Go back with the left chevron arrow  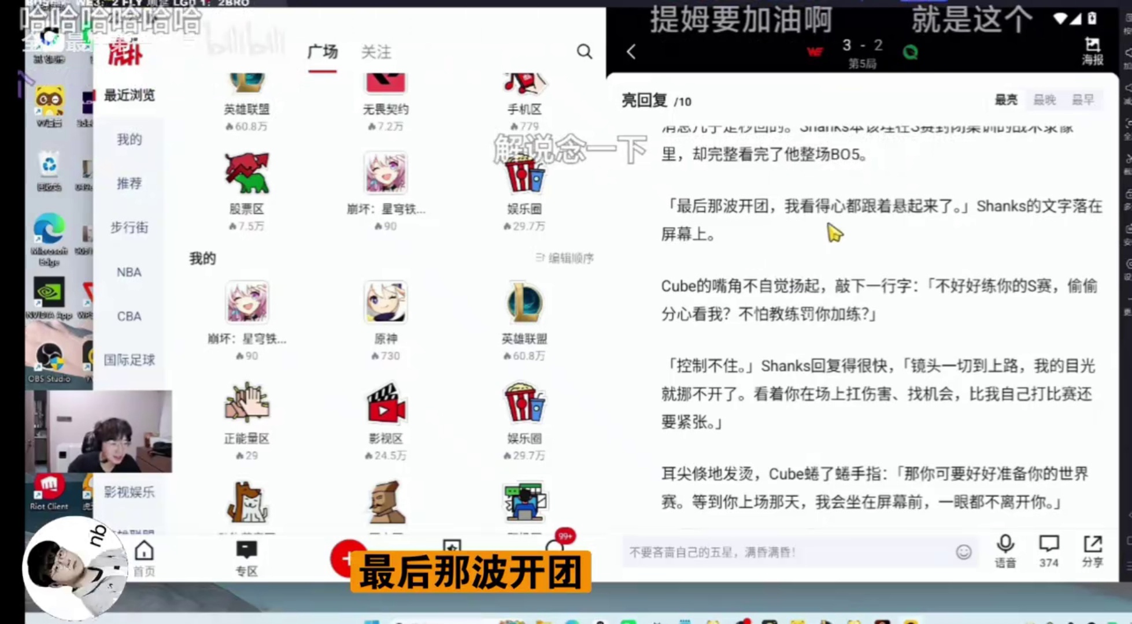pyautogui.click(x=631, y=52)
